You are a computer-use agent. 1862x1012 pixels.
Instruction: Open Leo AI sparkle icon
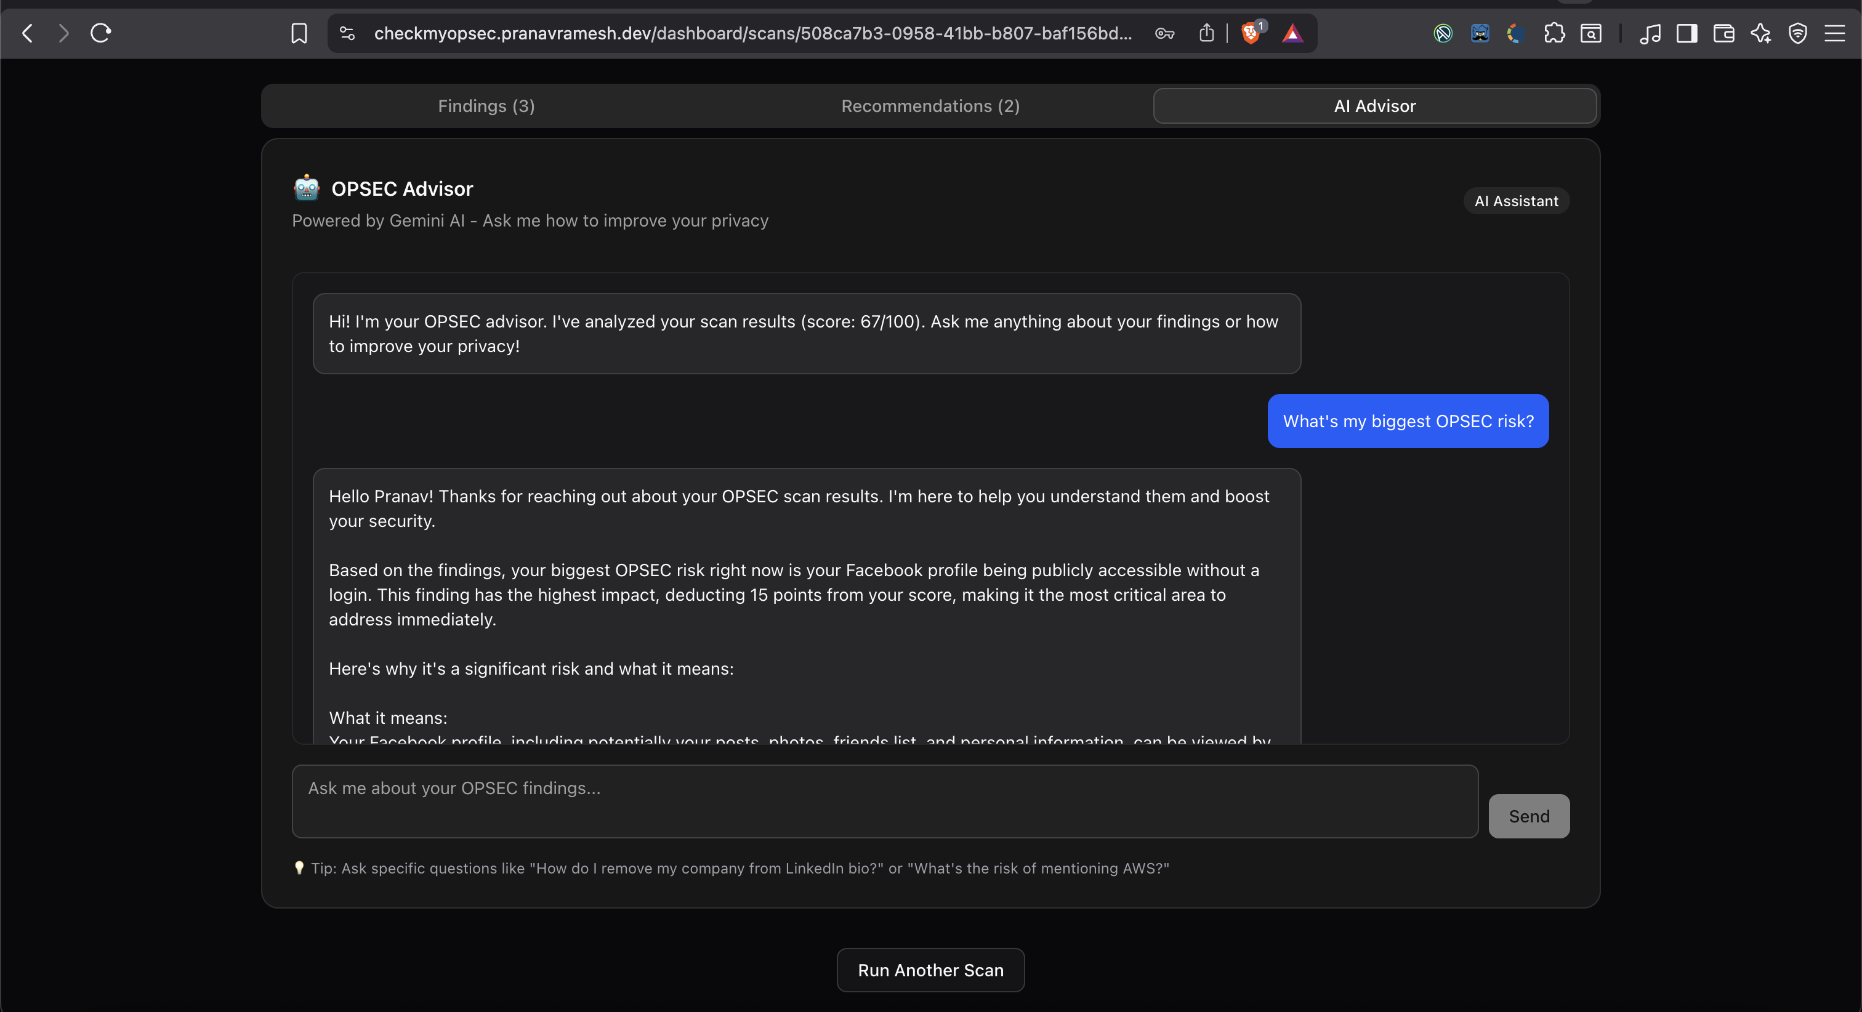pyautogui.click(x=1761, y=33)
